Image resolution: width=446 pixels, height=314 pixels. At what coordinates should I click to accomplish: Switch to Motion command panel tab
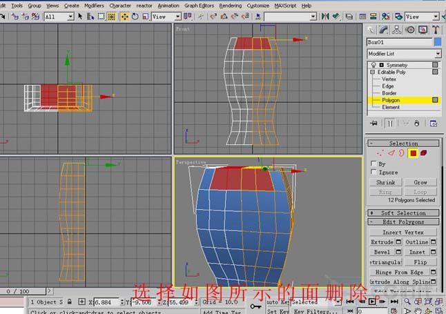410,30
